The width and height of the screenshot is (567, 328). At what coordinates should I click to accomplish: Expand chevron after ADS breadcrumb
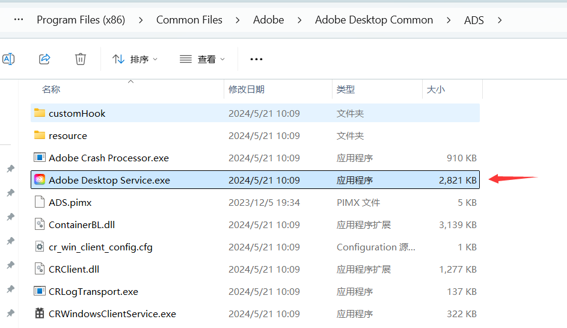coord(500,20)
